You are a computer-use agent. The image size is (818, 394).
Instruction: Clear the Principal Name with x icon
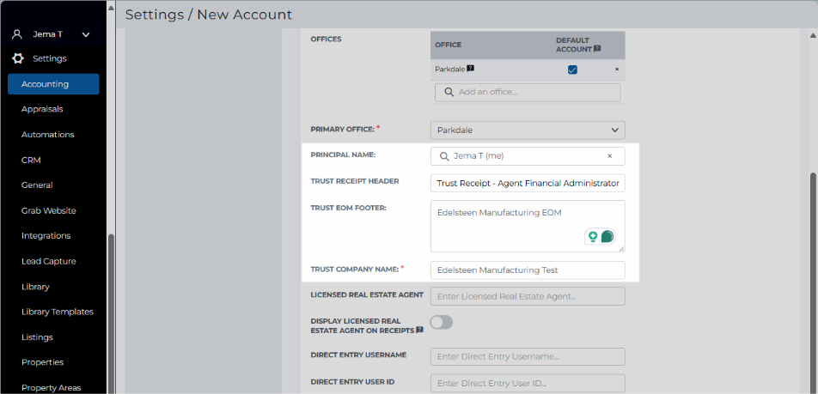click(x=609, y=156)
